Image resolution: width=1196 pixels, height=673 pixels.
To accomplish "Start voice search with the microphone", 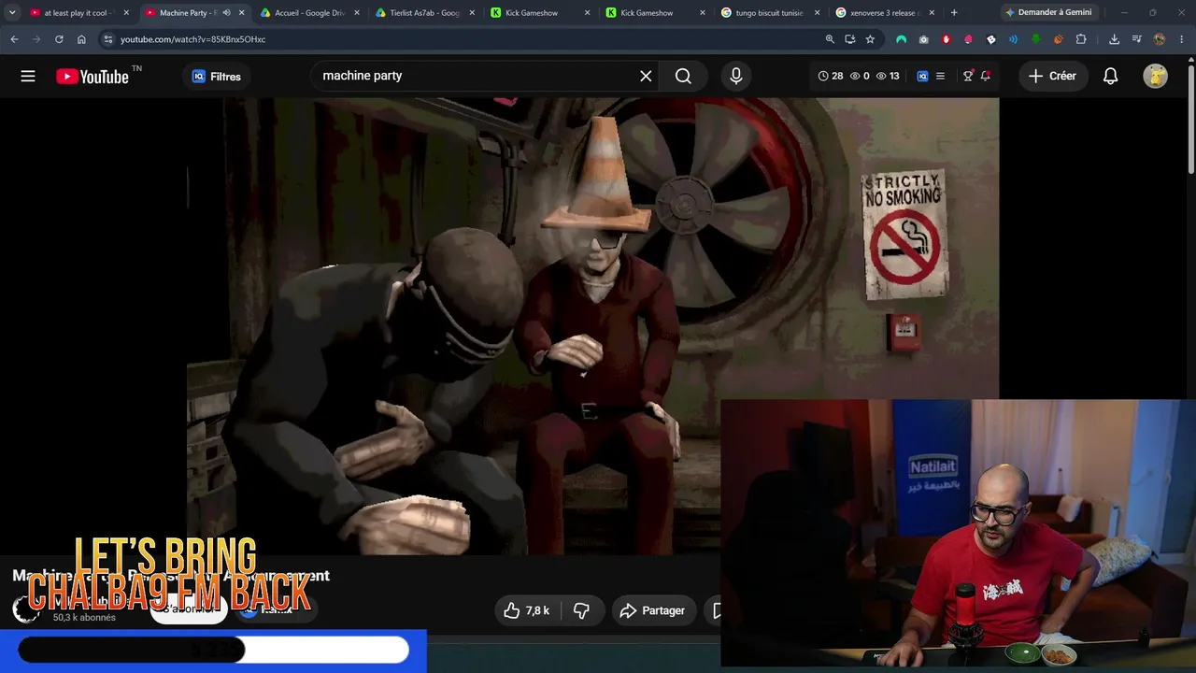I will 736,77.
